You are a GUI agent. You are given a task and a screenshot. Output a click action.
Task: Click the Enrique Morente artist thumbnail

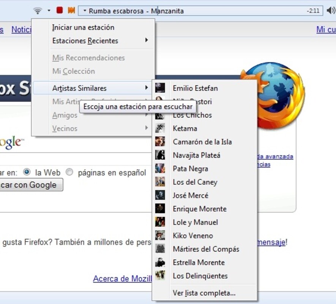tap(160, 209)
